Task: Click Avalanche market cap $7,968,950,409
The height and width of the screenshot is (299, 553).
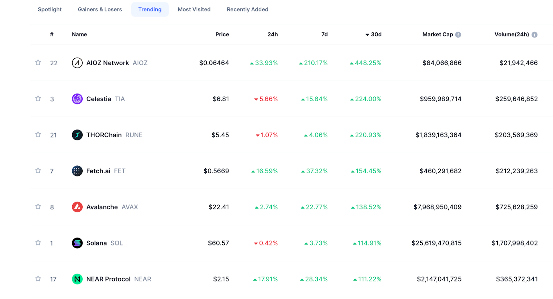Action: (438, 207)
